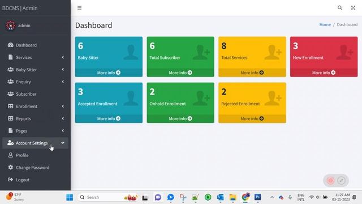The image size is (362, 204).
Task: Click the Baby Sitter users icon in sidebar
Action: pyautogui.click(x=10, y=69)
